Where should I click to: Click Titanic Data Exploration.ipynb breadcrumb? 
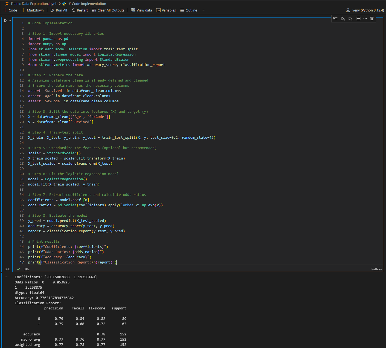[x=34, y=4]
